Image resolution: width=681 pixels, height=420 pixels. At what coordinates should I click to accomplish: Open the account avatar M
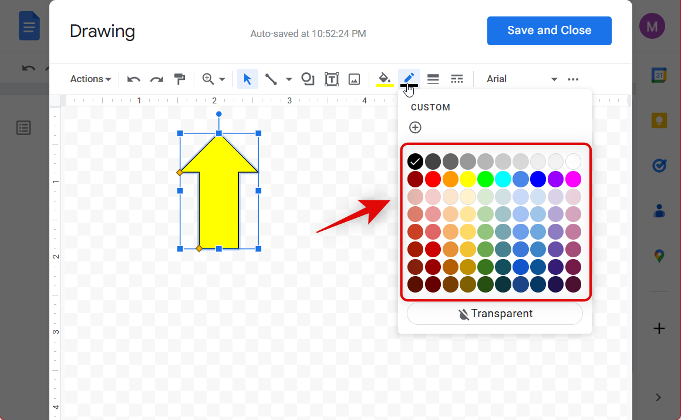click(x=652, y=26)
